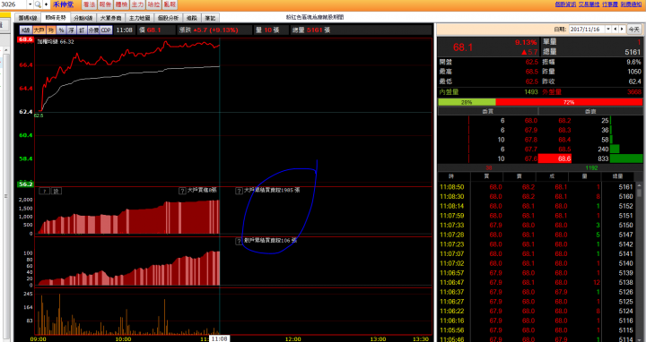Click the 看法 toolbar button
Viewport: 646px width, 342px height.
[89, 4]
